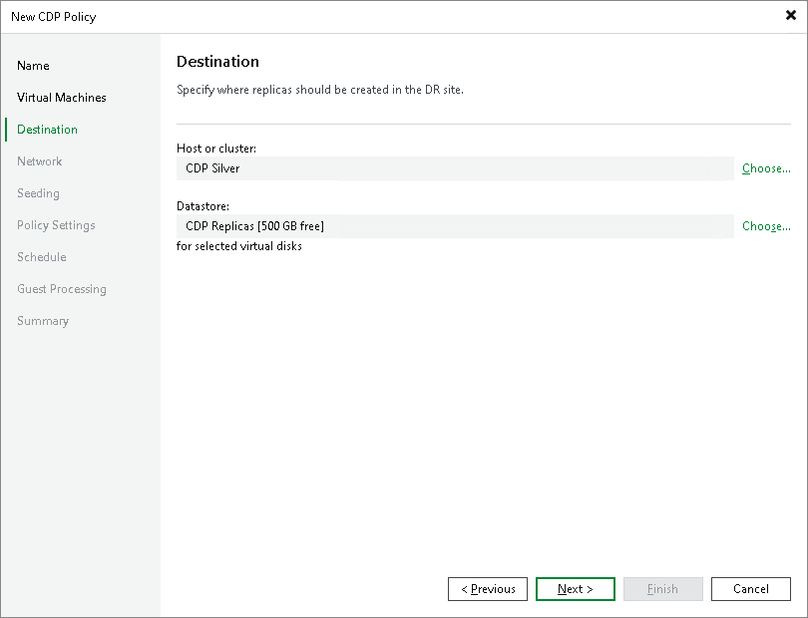Cancel the New CDP Policy wizard

pos(750,588)
